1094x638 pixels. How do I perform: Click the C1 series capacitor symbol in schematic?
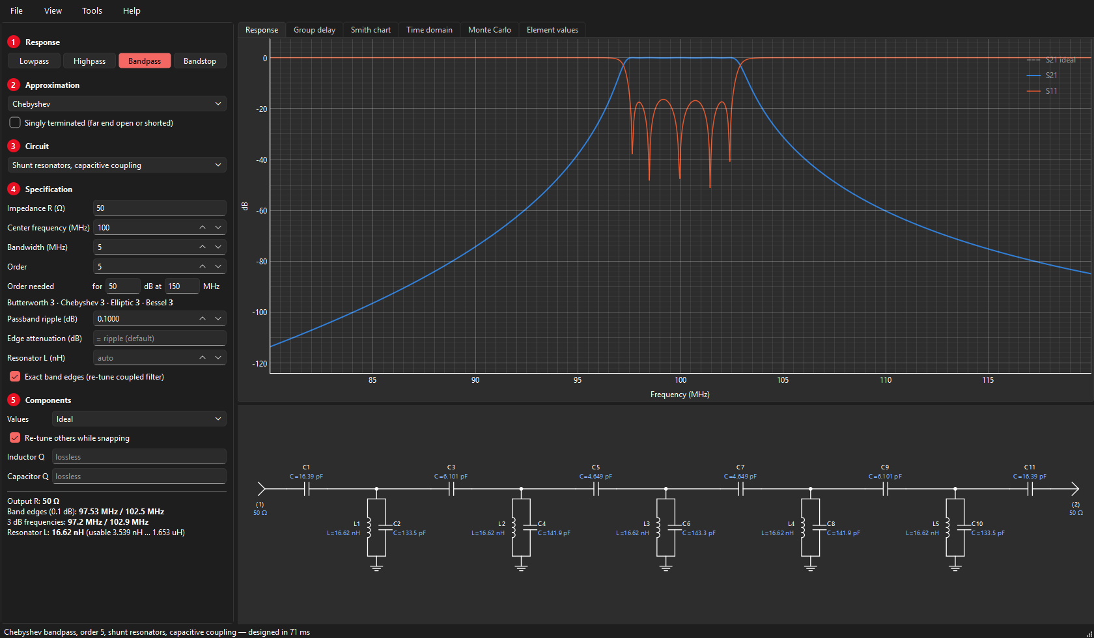pos(307,489)
